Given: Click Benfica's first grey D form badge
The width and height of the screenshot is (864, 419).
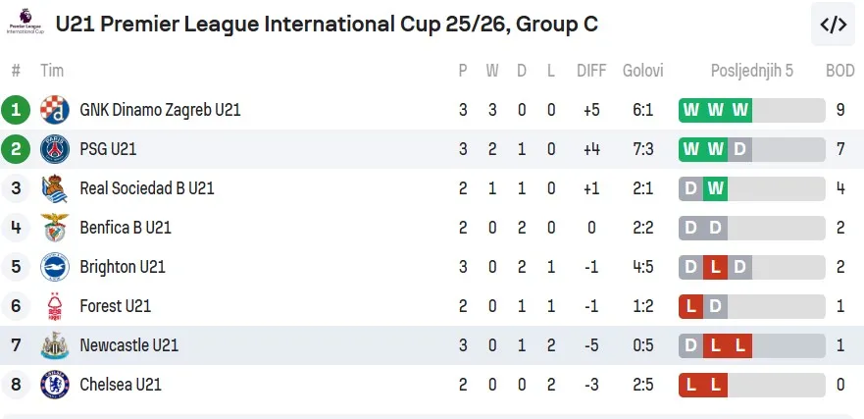Looking at the screenshot, I should tap(691, 228).
